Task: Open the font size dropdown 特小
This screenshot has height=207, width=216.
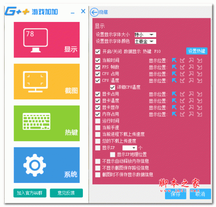Action: 146,35
